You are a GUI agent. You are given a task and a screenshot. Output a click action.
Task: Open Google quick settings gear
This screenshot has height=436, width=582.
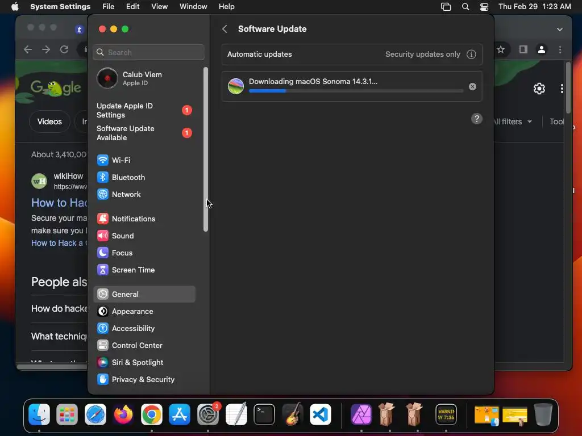pyautogui.click(x=539, y=89)
